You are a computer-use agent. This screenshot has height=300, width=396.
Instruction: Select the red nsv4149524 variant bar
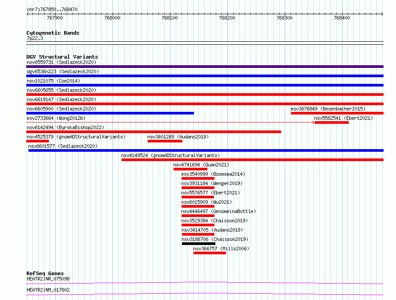[x=253, y=160]
